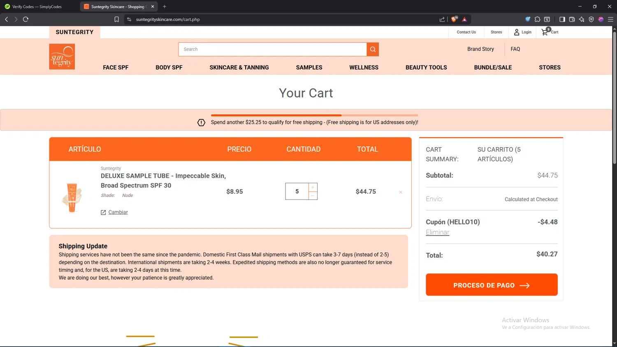This screenshot has width=617, height=347.
Task: Open a new browser tab
Action: (x=165, y=7)
